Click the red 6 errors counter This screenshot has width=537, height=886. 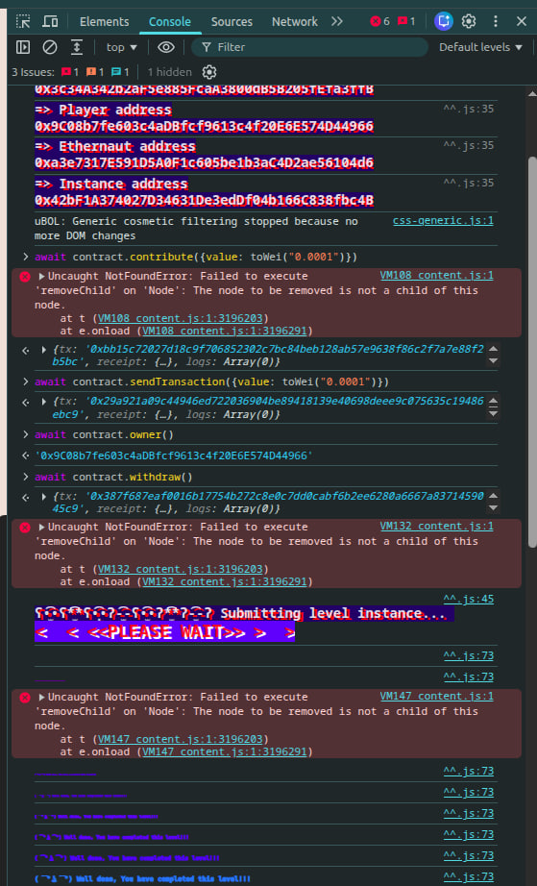coord(380,21)
